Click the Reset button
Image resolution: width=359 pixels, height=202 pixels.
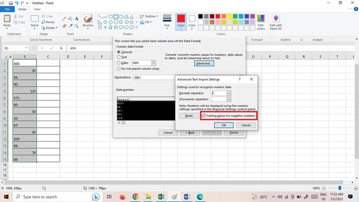[189, 116]
